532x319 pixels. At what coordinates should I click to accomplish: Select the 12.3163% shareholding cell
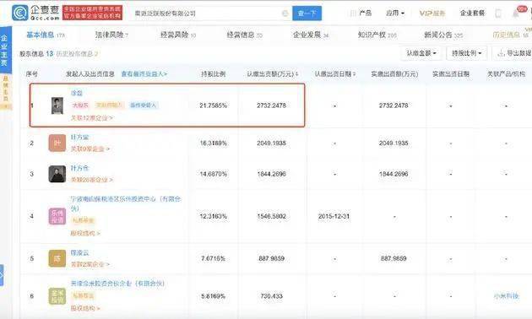[214, 216]
